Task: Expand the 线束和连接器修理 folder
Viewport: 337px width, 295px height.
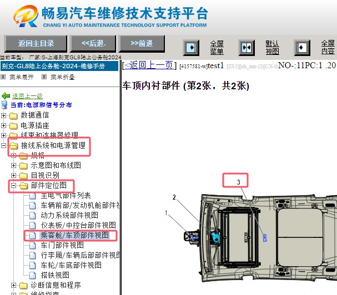Action: point(3,135)
